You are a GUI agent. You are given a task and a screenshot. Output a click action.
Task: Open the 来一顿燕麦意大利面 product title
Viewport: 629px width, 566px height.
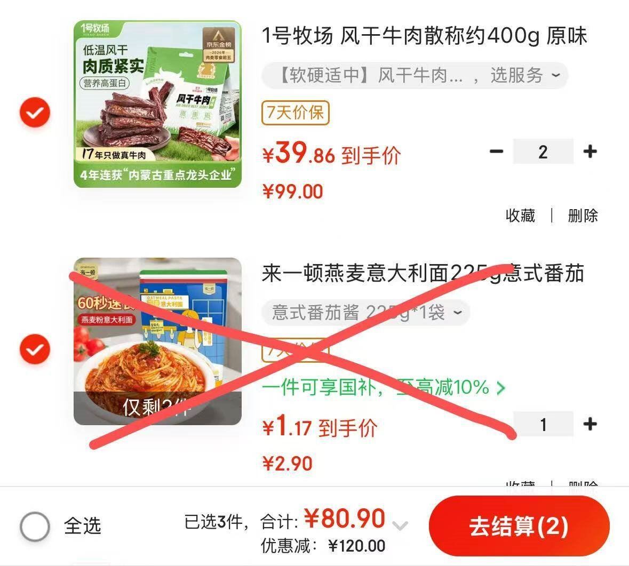423,273
